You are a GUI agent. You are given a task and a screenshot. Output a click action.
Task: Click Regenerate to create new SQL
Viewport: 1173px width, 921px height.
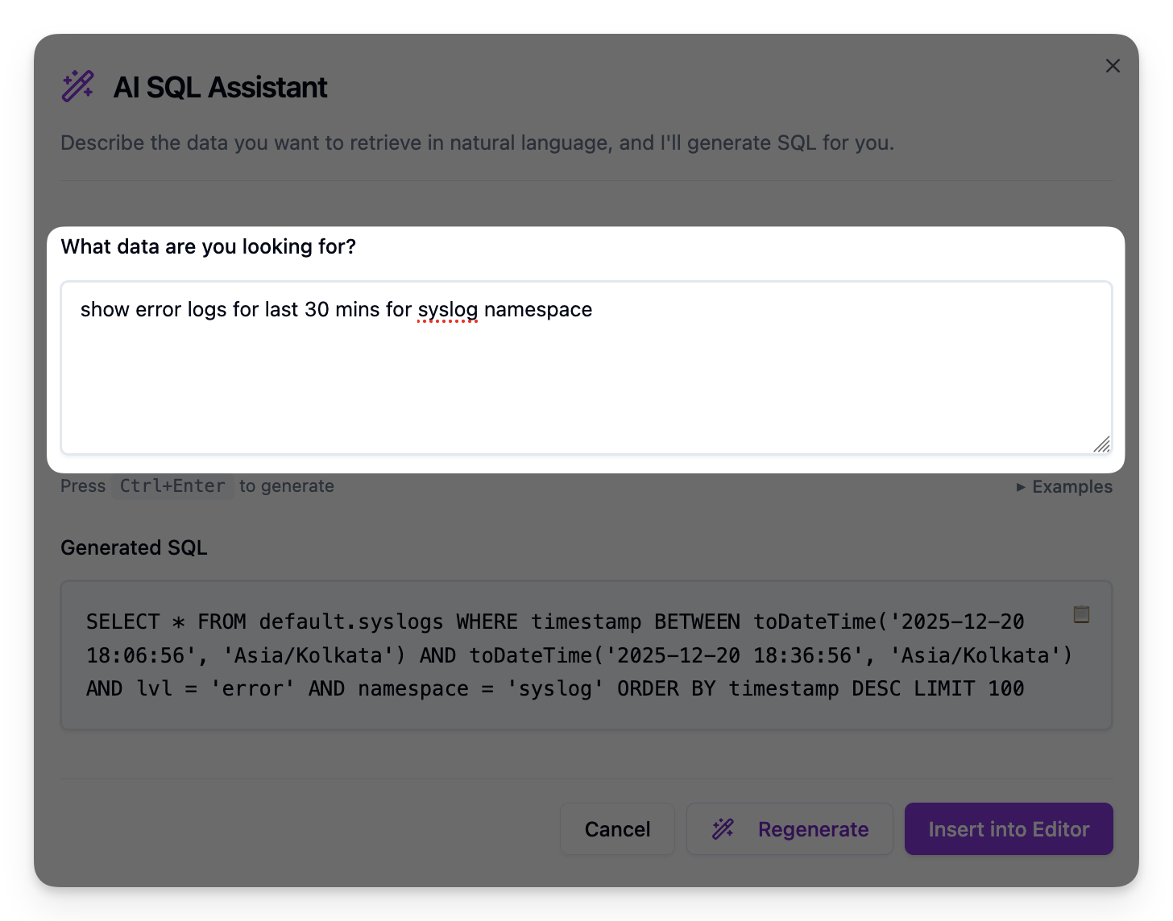click(813, 828)
